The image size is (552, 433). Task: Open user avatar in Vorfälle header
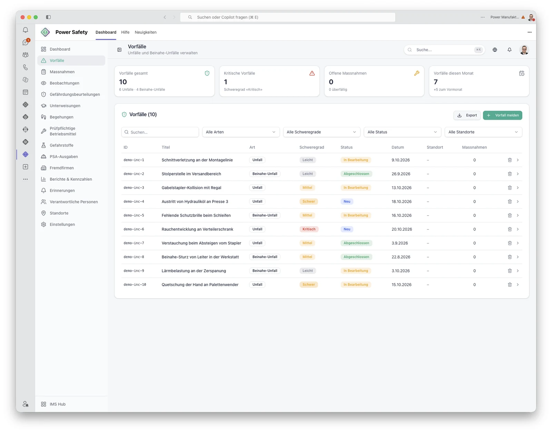524,50
